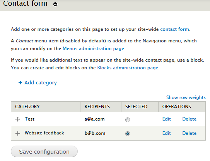Click the Add category link
210x161 pixels.
point(41,83)
